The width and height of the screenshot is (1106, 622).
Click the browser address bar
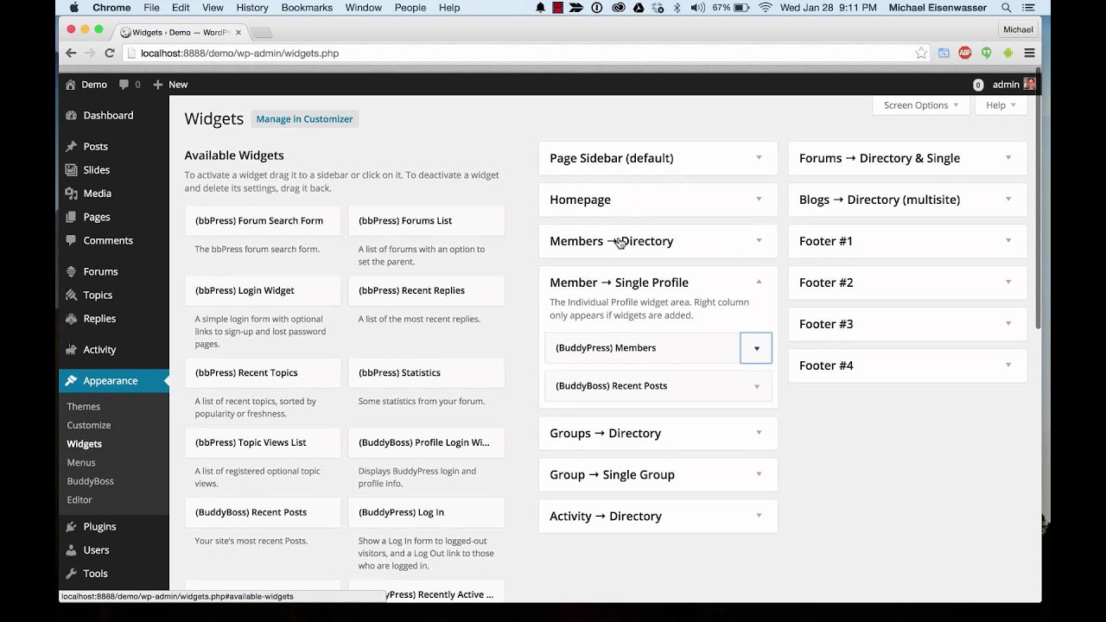(518, 53)
